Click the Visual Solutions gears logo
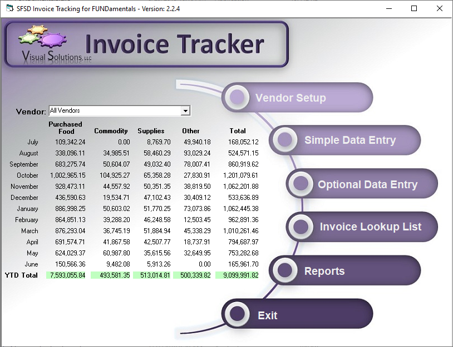 pyautogui.click(x=42, y=37)
